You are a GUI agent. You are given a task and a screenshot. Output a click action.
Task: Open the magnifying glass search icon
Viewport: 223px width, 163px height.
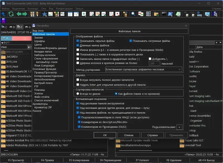click(133, 14)
